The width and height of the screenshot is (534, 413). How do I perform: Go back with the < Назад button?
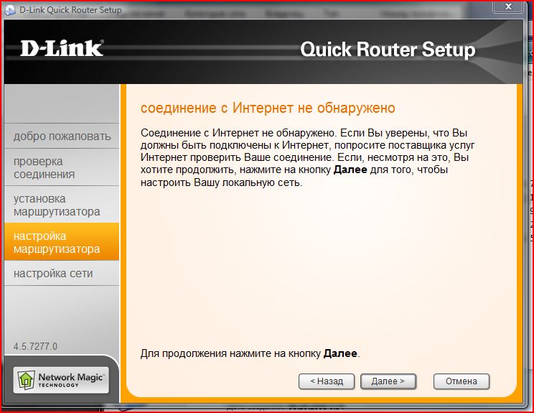click(x=327, y=381)
